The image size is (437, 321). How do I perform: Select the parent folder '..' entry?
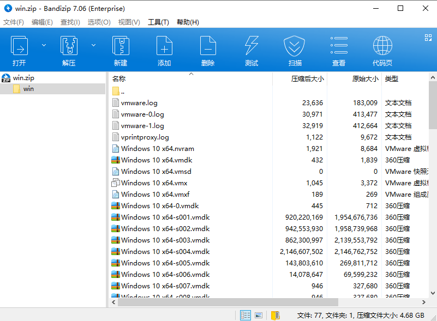coord(118,92)
